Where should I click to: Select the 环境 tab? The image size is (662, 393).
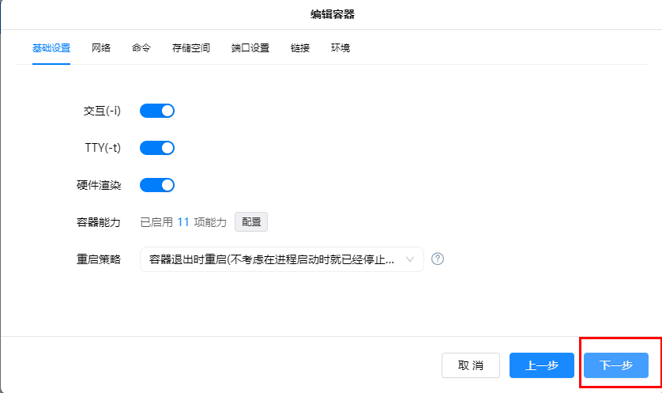[x=340, y=48]
